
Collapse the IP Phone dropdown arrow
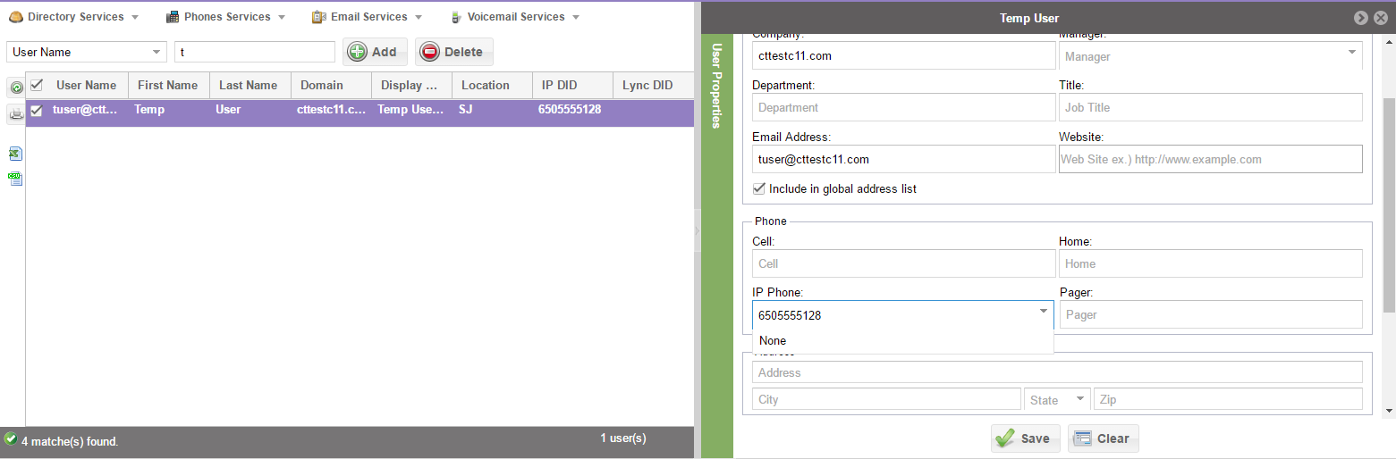[x=1044, y=311]
